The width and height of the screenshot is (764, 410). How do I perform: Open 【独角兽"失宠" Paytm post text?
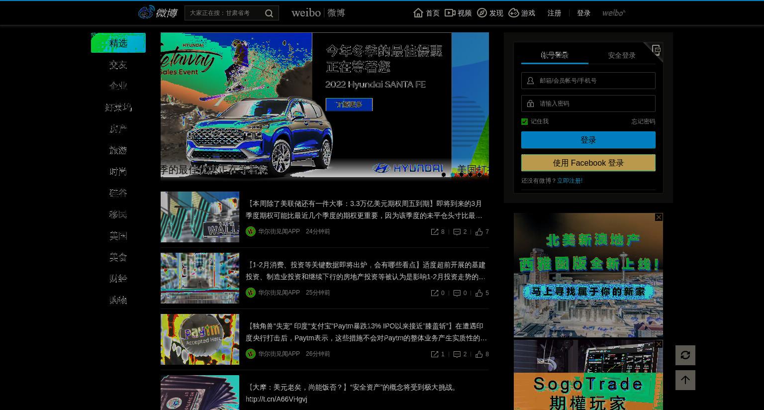point(367,332)
